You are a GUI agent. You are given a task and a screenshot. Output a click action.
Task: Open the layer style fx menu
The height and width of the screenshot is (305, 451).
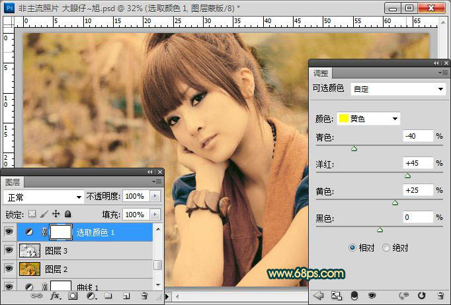56,296
